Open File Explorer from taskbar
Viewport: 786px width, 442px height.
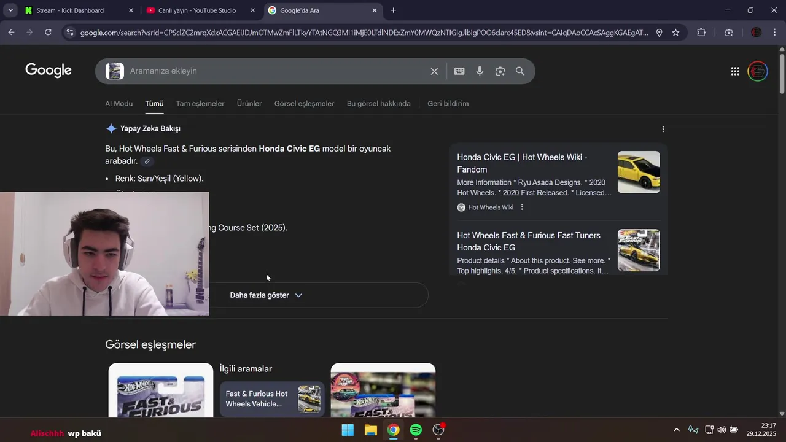(370, 430)
